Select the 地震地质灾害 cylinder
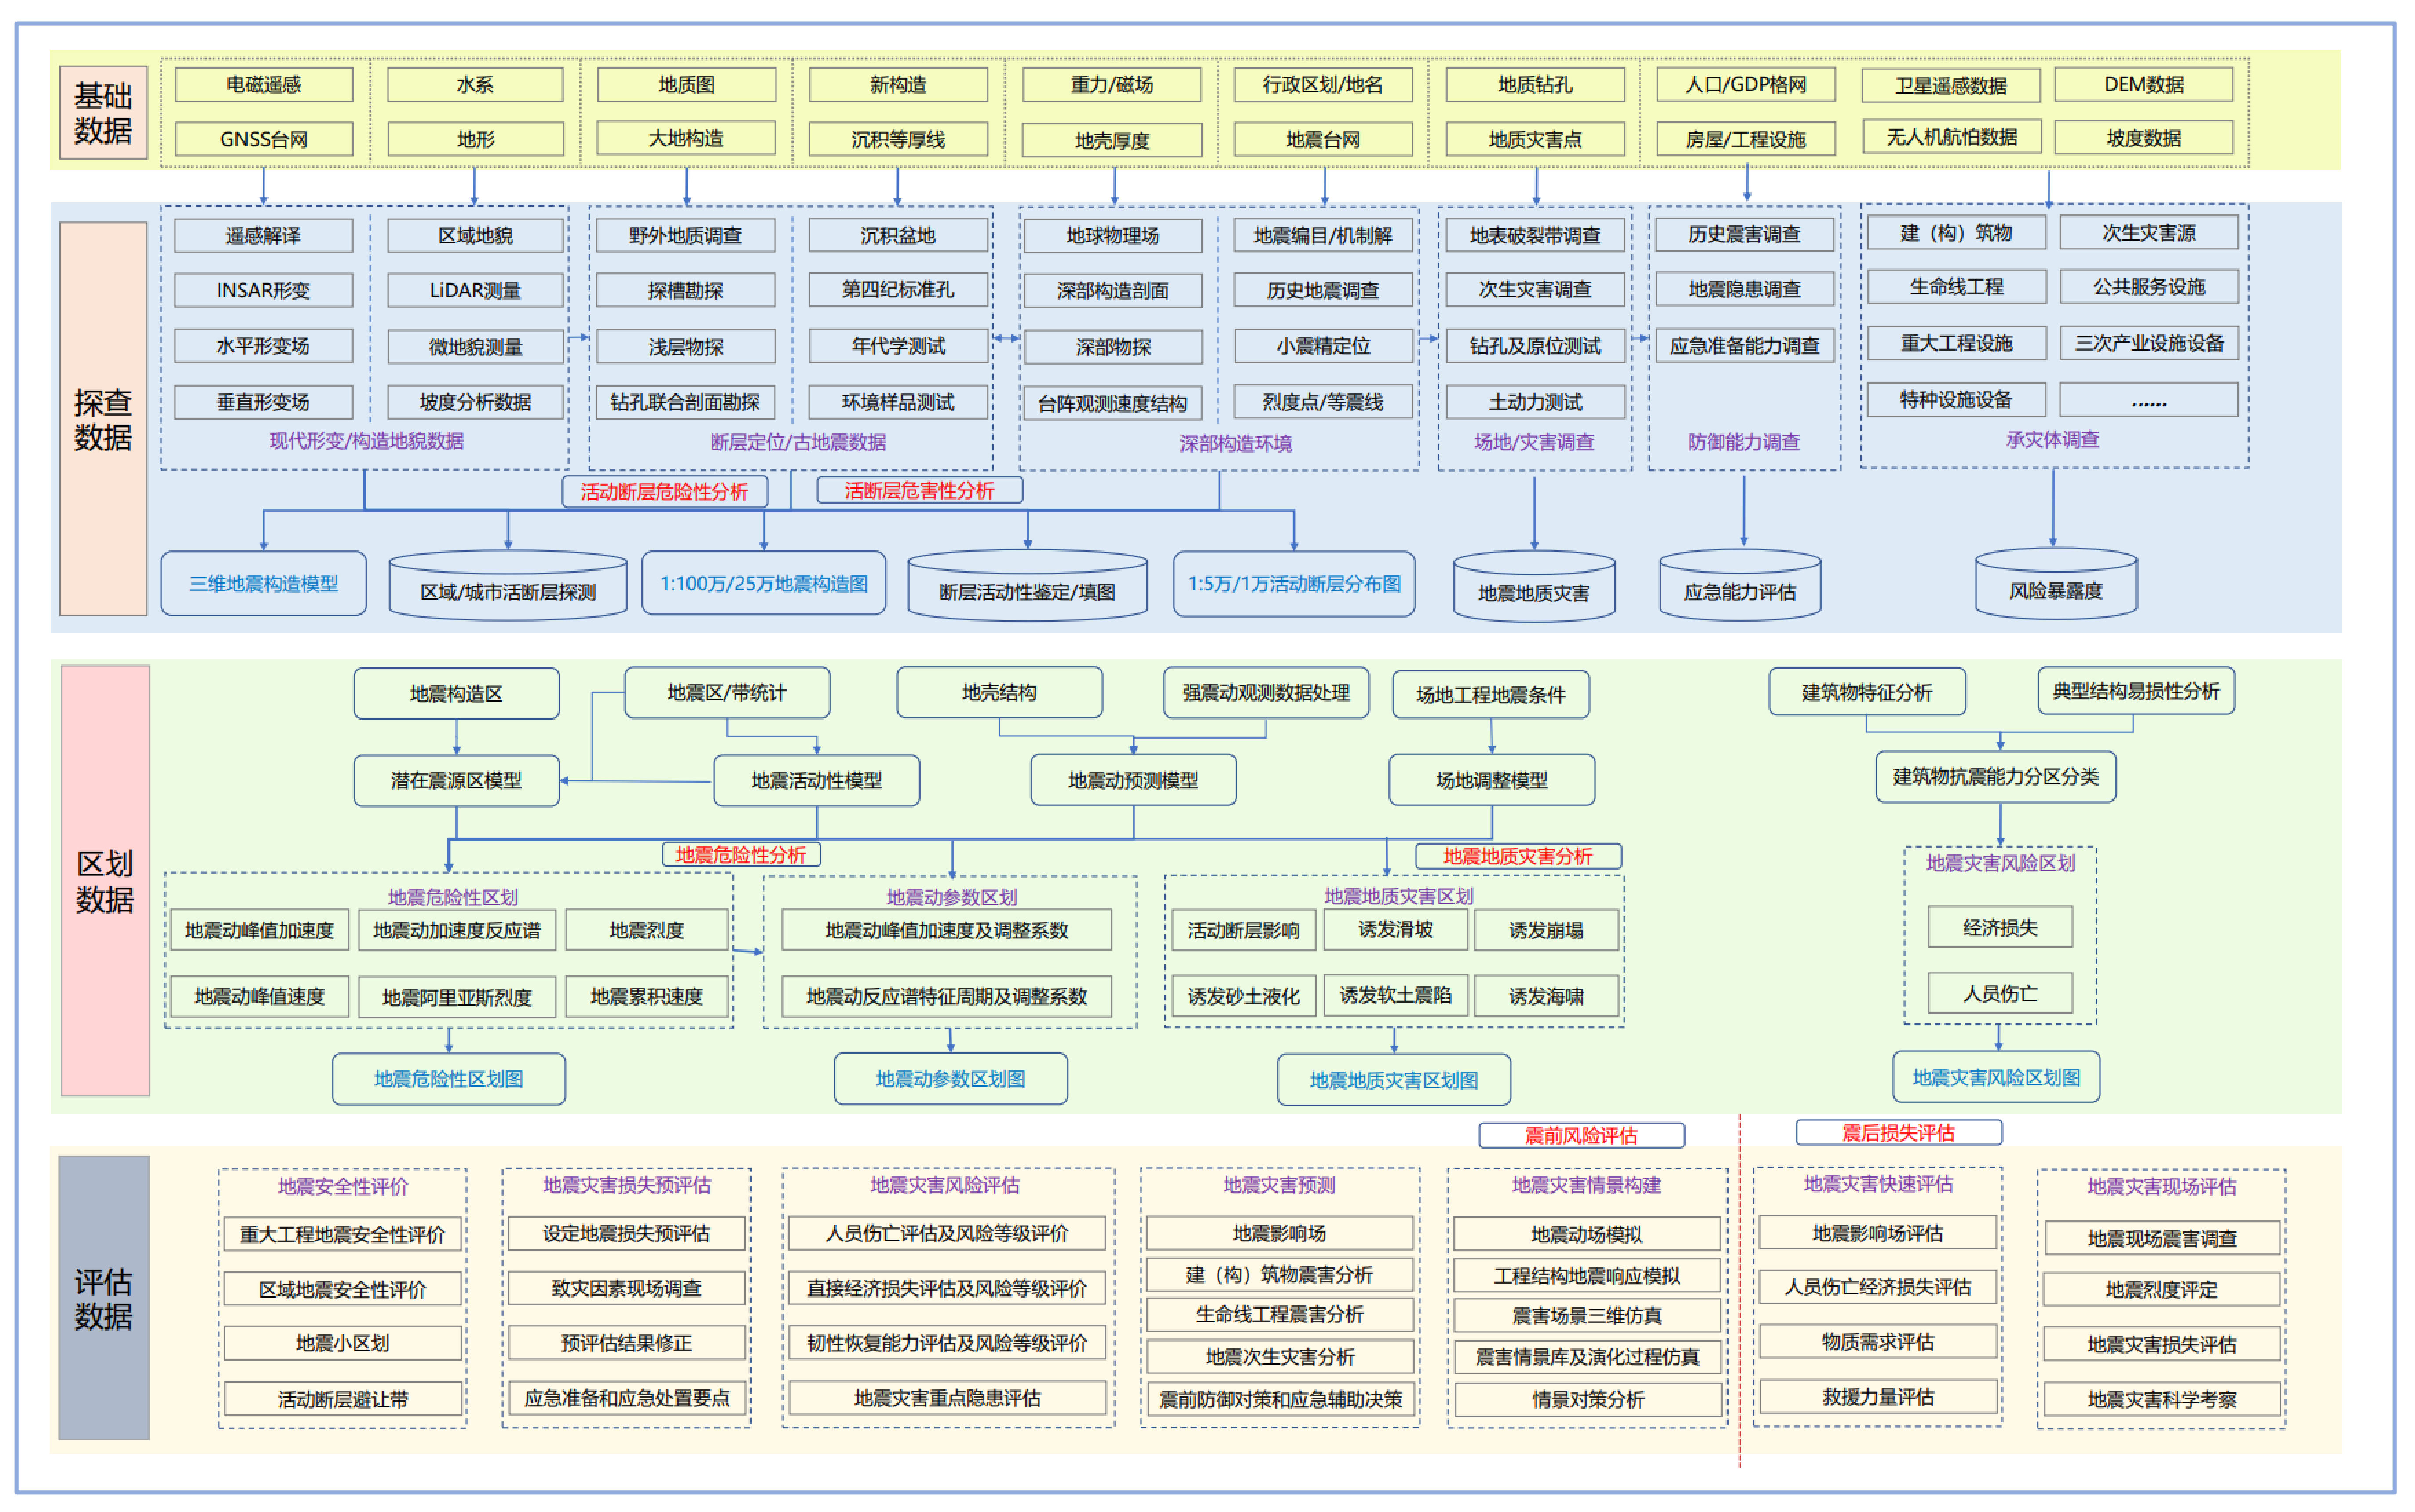The width and height of the screenshot is (2415, 1512). pos(1534,587)
